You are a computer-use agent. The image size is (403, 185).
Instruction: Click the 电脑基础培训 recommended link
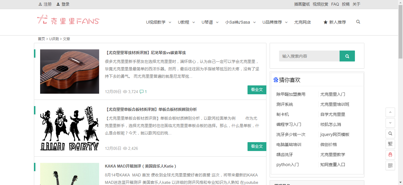point(289,145)
